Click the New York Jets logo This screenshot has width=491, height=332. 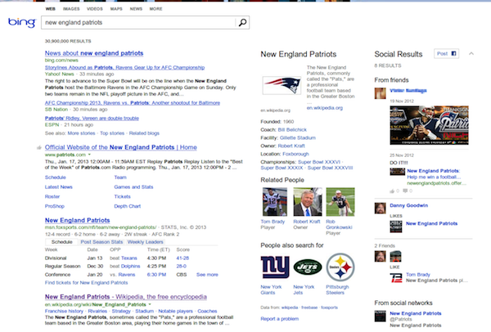coord(308,267)
